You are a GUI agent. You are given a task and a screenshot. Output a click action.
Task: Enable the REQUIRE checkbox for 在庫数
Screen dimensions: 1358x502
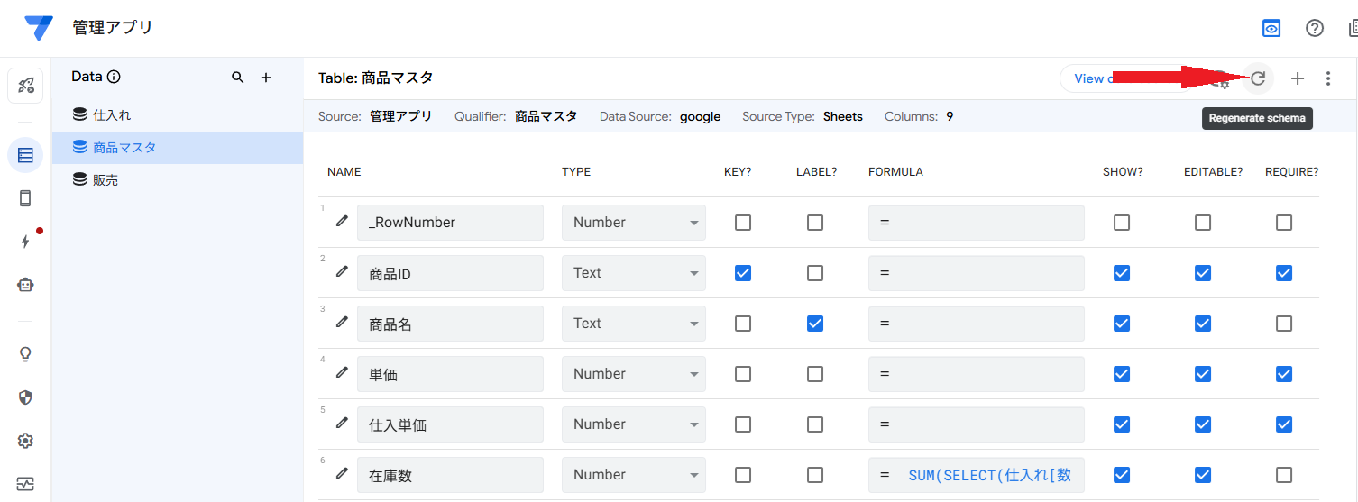tap(1284, 475)
